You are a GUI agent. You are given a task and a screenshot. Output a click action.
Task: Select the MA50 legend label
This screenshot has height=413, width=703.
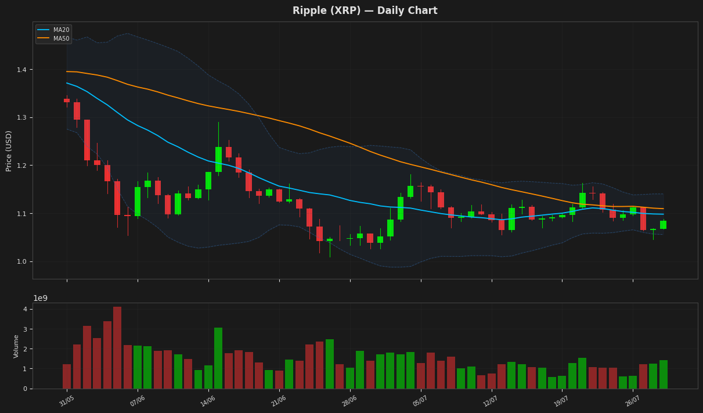[62, 39]
